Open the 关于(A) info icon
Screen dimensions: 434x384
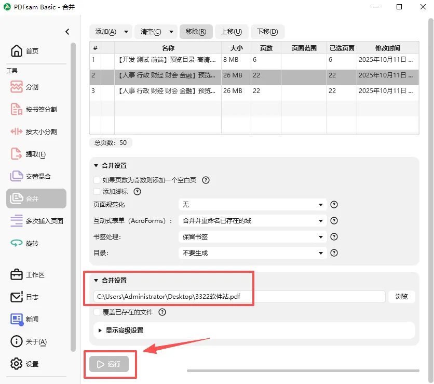point(16,341)
